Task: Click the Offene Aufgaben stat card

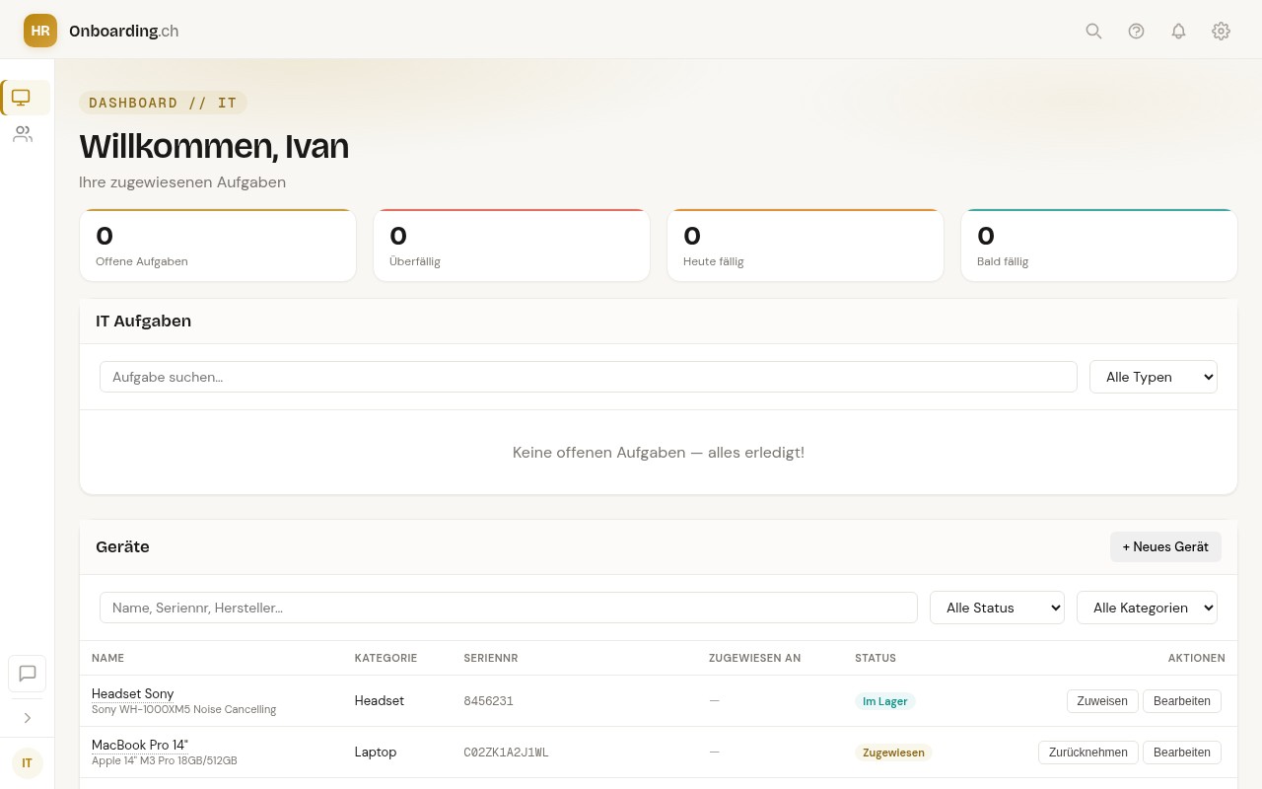Action: [218, 246]
